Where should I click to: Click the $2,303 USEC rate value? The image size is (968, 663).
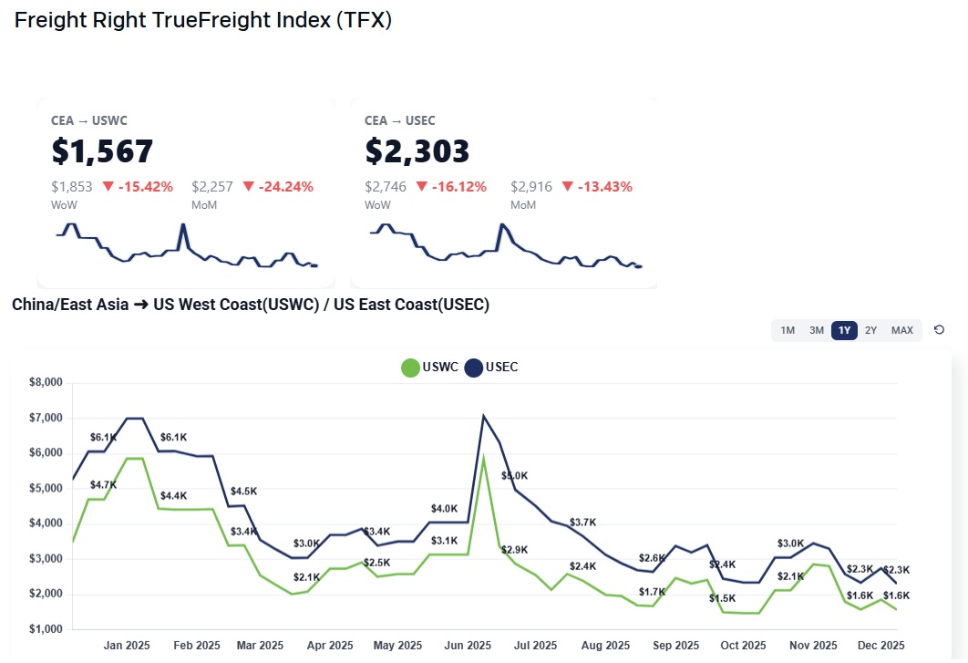pos(417,151)
